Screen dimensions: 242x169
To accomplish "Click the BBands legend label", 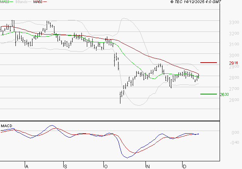I will [22, 2].
